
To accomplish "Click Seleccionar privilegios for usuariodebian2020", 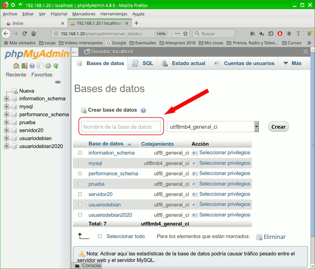I will [225, 215].
